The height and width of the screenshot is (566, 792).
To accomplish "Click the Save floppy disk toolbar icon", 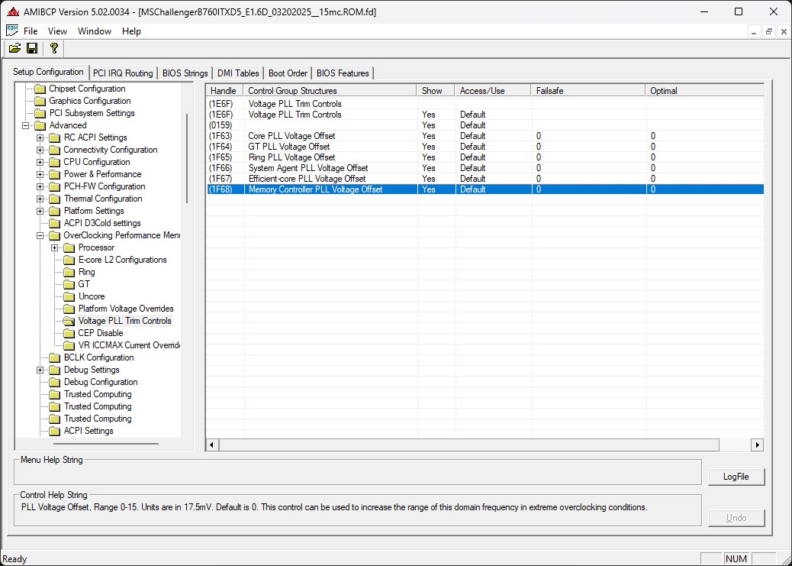I will [32, 48].
